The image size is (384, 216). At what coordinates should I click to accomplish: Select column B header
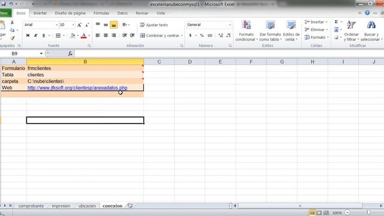click(85, 62)
